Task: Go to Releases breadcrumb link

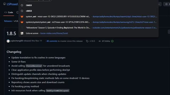Action: pos(8,21)
